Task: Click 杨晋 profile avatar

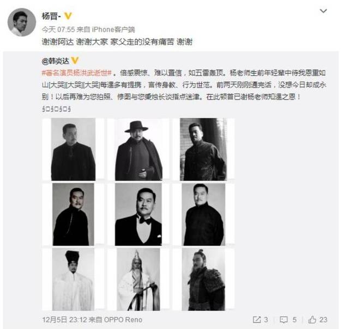Action: [22, 22]
